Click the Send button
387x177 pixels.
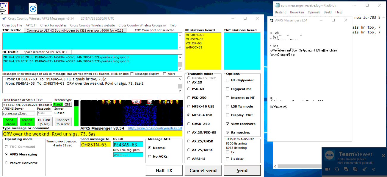click(242, 170)
